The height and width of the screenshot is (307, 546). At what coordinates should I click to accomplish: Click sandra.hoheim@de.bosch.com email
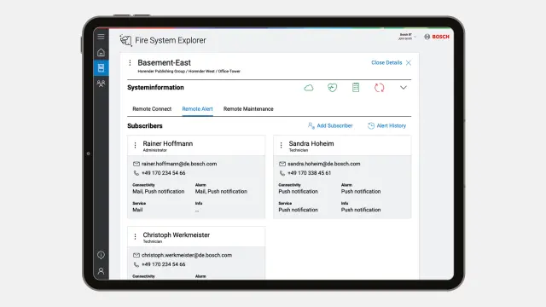(324, 164)
